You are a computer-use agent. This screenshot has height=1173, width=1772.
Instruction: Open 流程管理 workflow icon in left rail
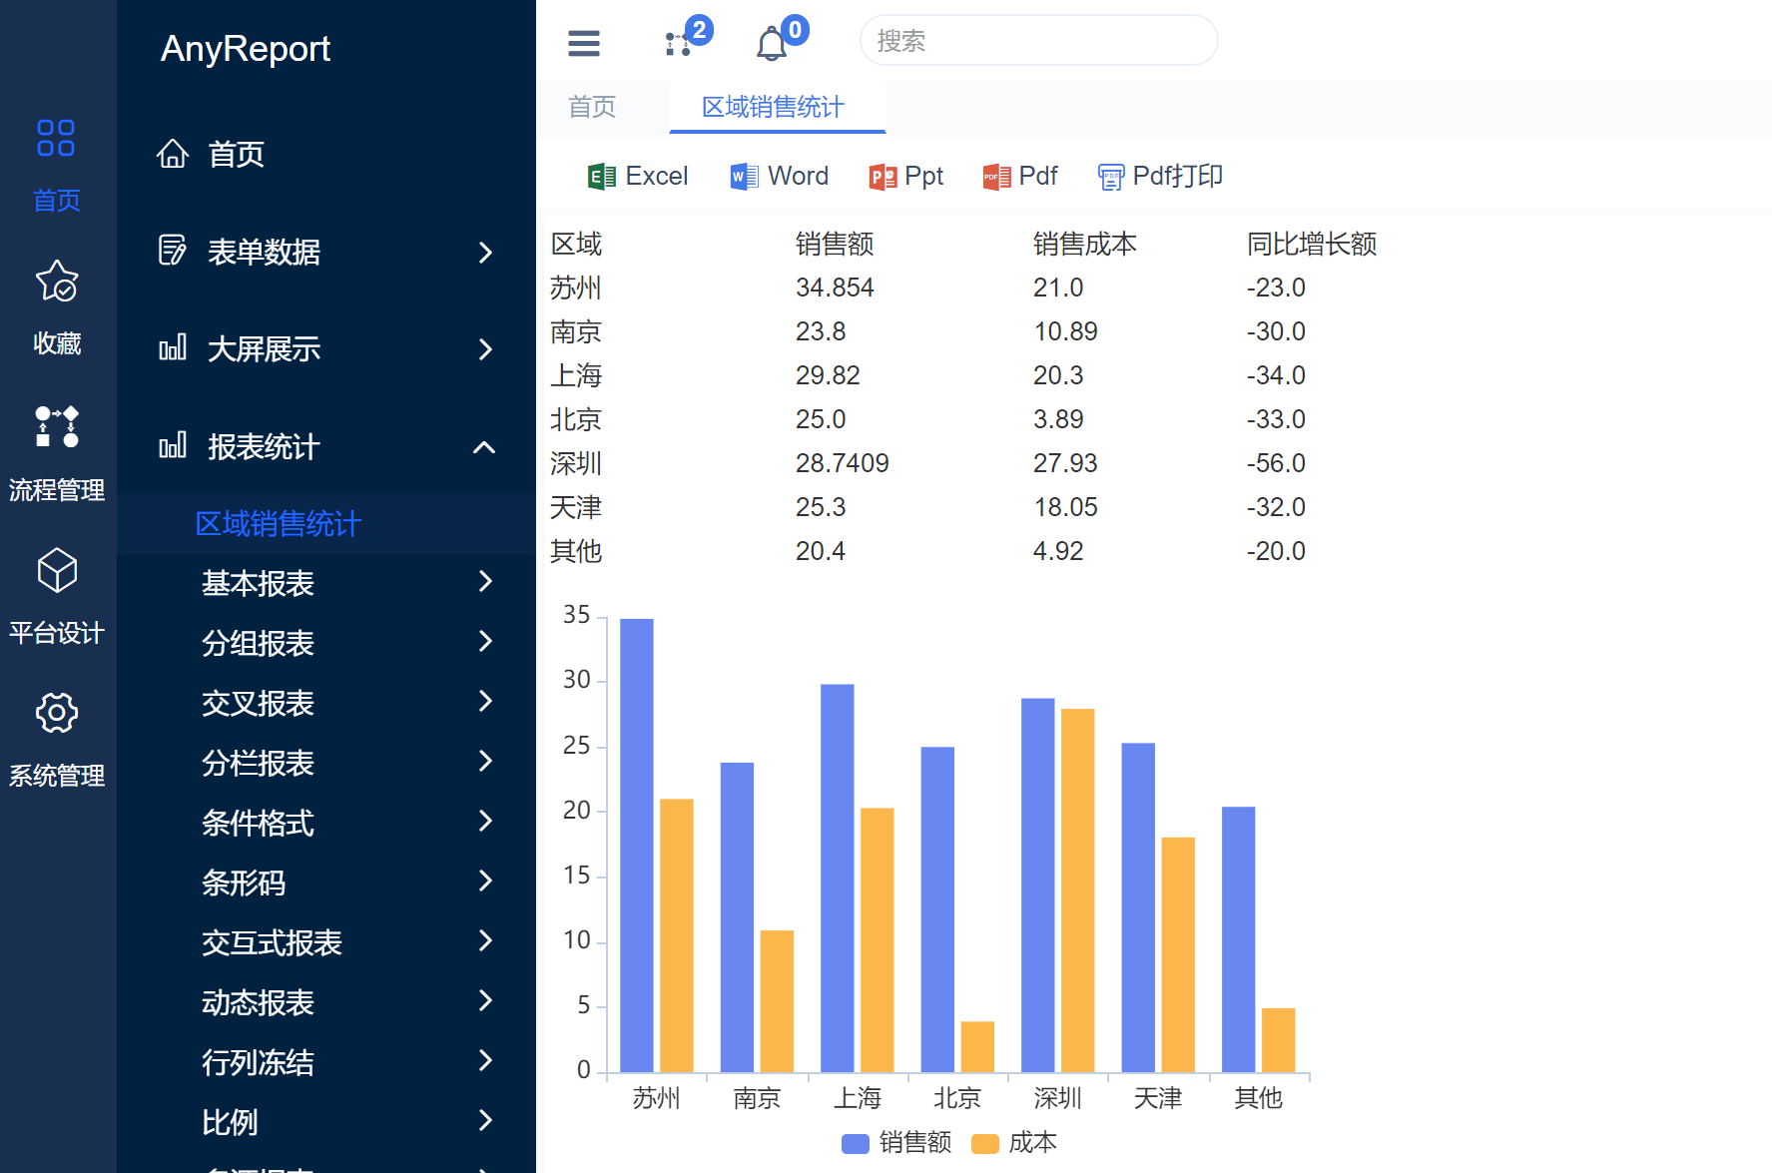click(57, 426)
